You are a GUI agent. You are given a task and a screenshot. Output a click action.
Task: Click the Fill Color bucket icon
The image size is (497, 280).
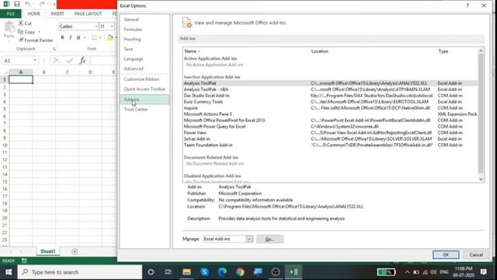(x=109, y=37)
